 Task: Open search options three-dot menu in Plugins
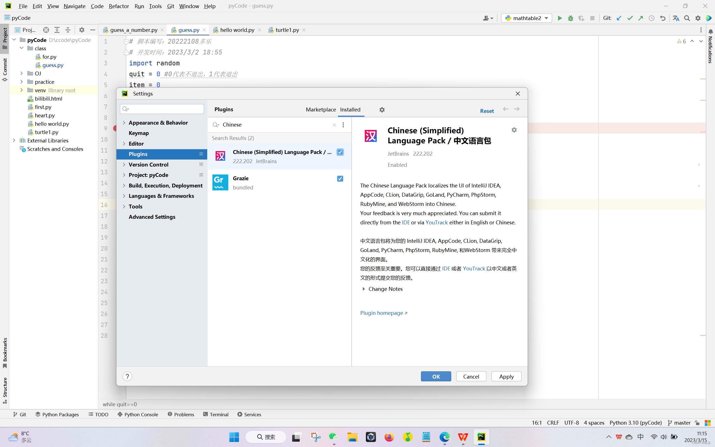[x=343, y=125]
